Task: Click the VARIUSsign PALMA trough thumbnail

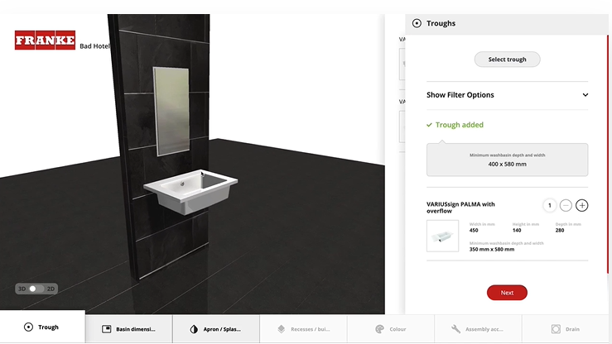Action: click(x=442, y=236)
